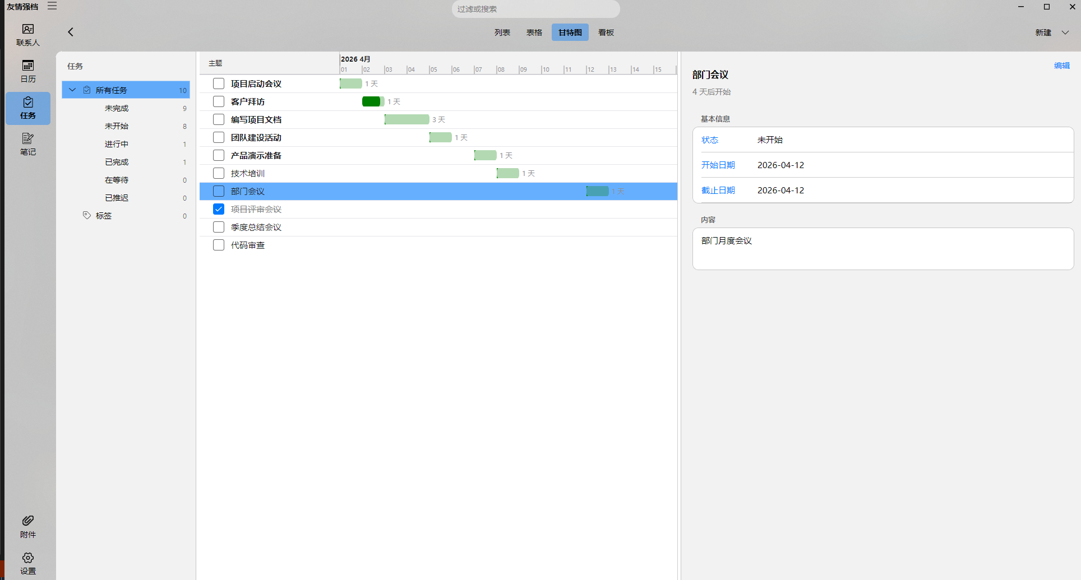
Task: Click the 新建 button
Action: click(x=1043, y=33)
